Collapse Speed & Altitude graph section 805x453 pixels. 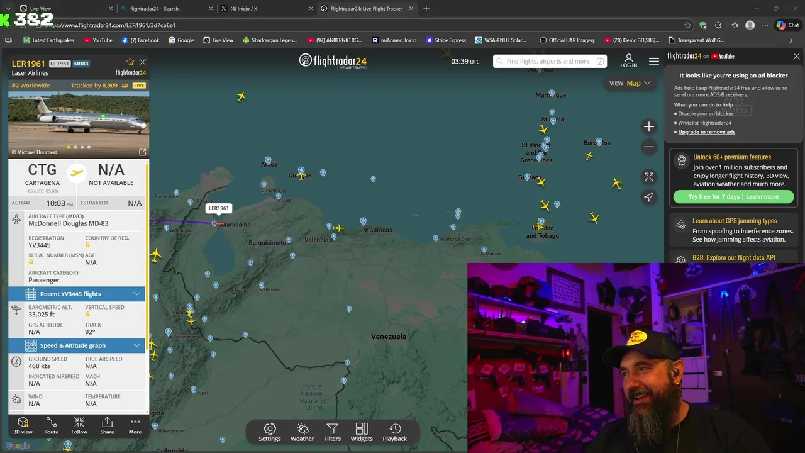coord(77,345)
